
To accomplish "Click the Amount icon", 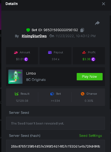I will [16, 52].
